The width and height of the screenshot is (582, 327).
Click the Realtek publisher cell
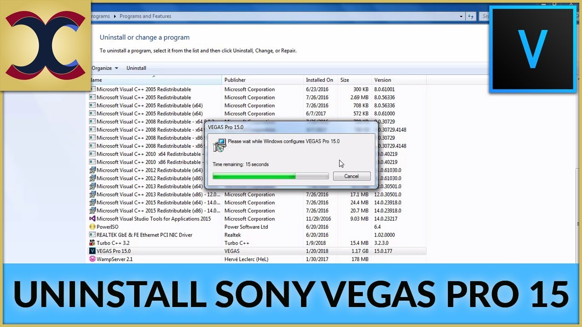tap(233, 235)
